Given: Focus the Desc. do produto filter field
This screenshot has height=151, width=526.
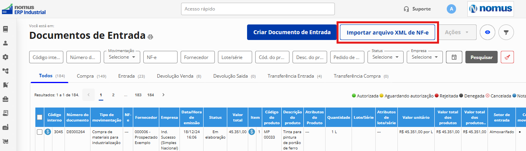Looking at the screenshot, I should pyautogui.click(x=310, y=57).
